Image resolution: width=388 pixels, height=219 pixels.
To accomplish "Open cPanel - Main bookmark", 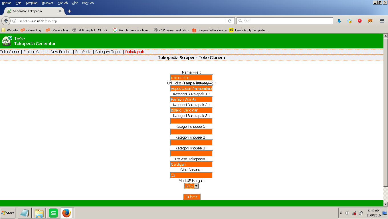I will tap(58, 30).
